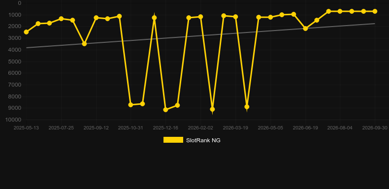
Task: Select the final data point above 2026-09-30
Action: [375, 11]
